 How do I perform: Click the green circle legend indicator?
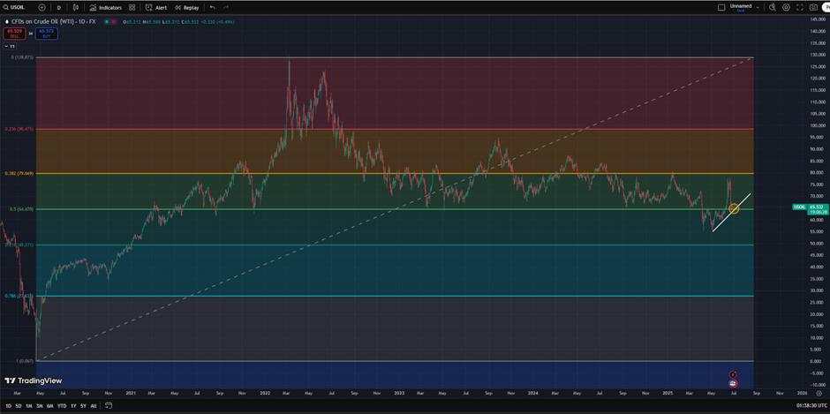coord(107,22)
